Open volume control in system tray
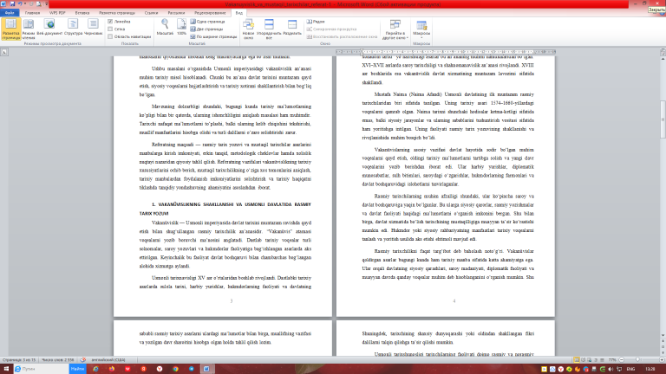This screenshot has height=374, width=666. click(610, 370)
